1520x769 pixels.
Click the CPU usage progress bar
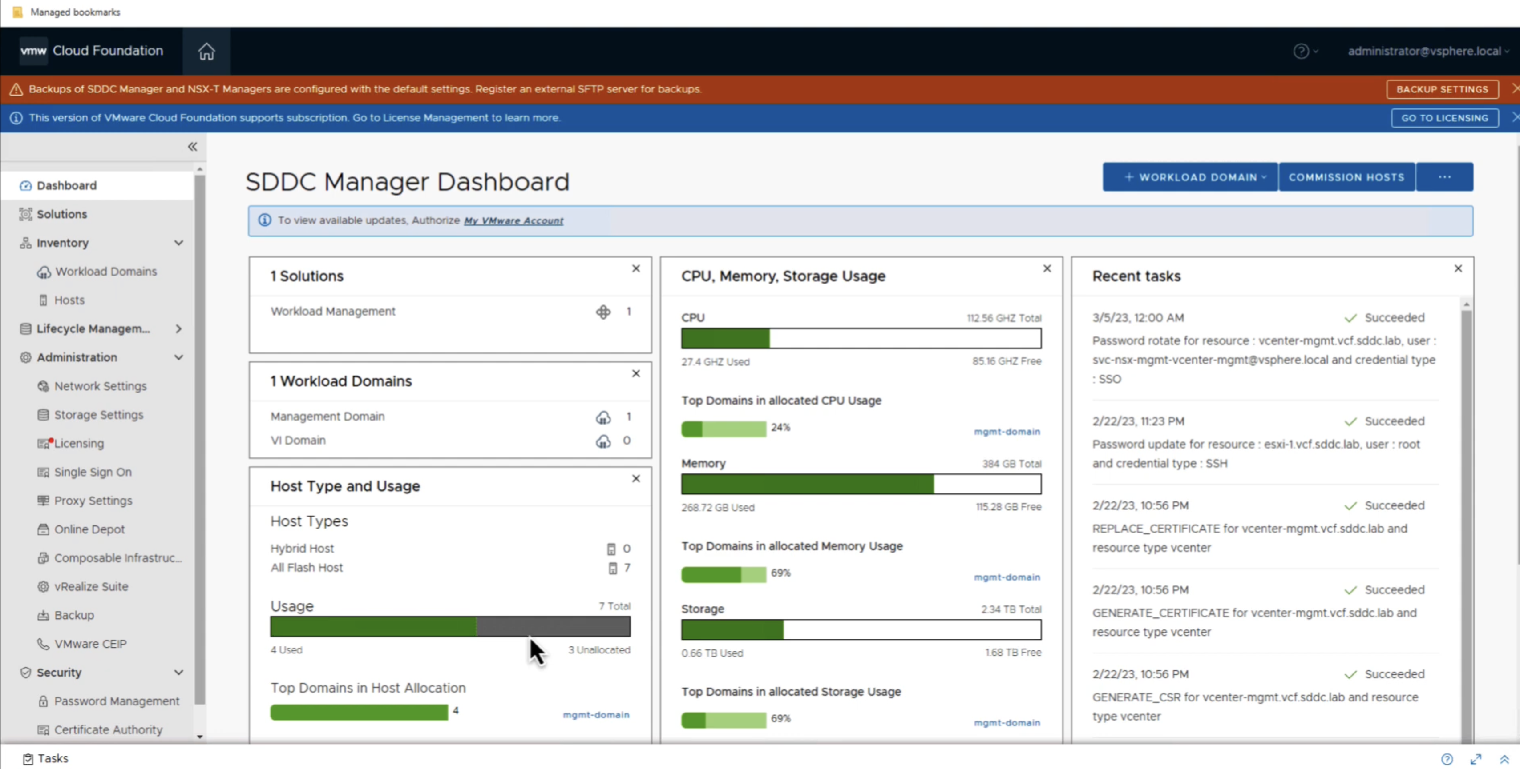(861, 338)
